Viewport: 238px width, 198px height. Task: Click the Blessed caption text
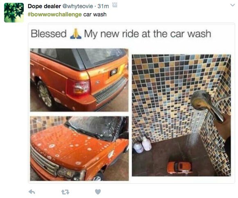49,34
